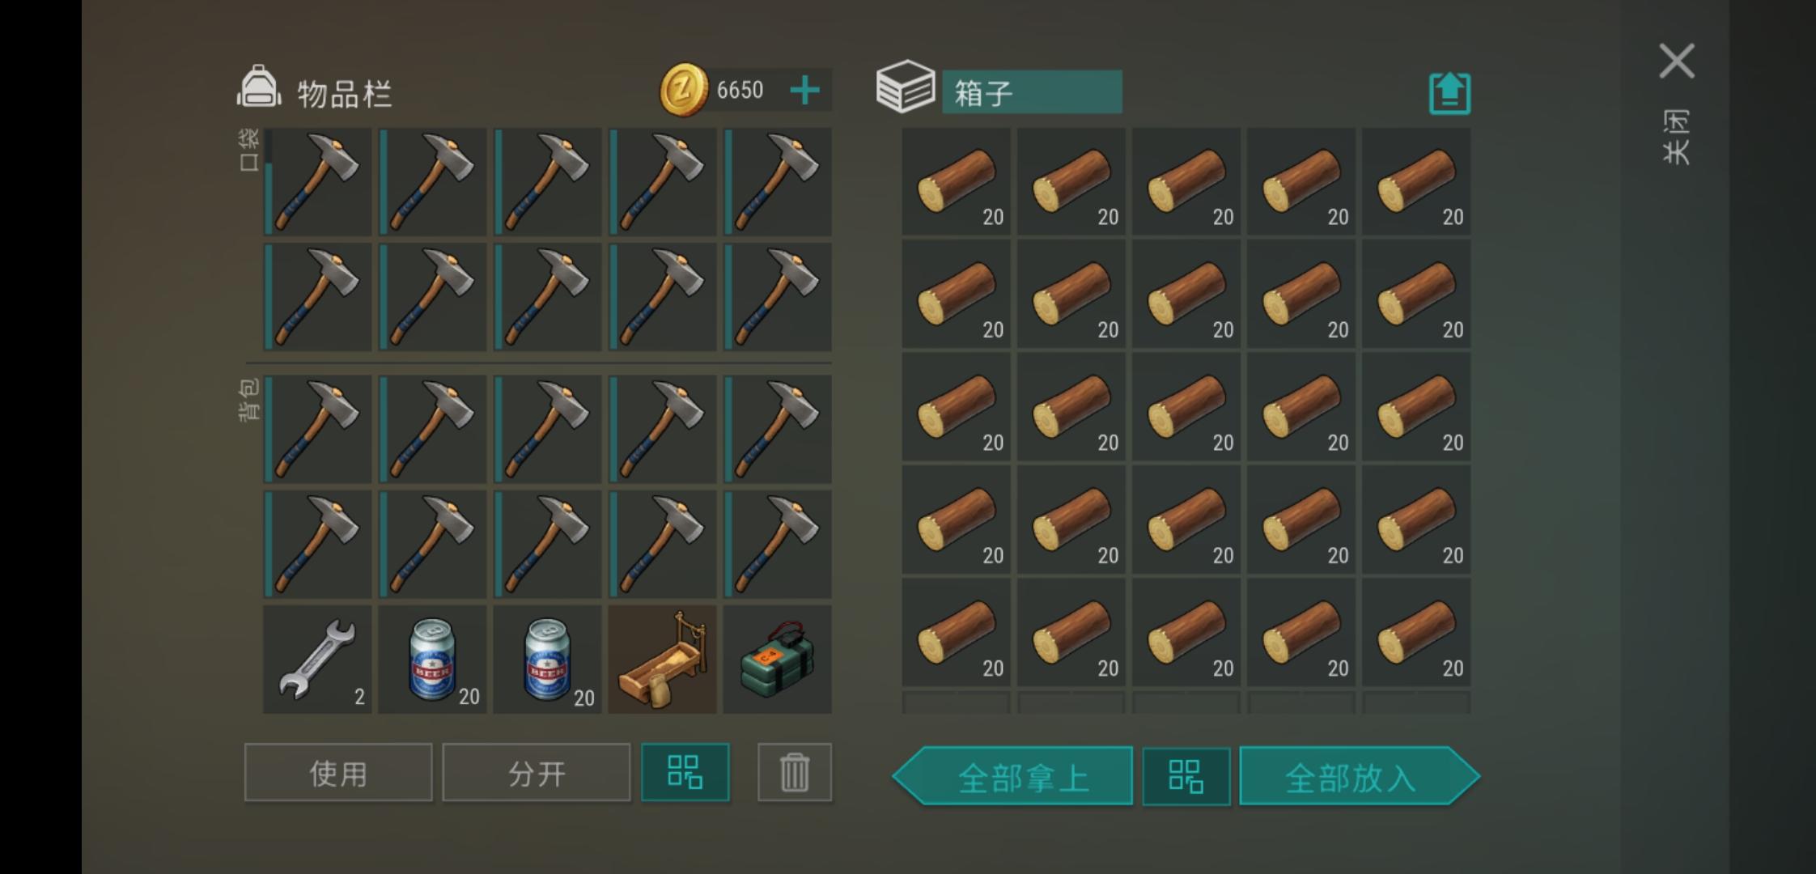This screenshot has height=874, width=1816.
Task: Sort inventory with grid icon button
Action: pyautogui.click(x=685, y=772)
